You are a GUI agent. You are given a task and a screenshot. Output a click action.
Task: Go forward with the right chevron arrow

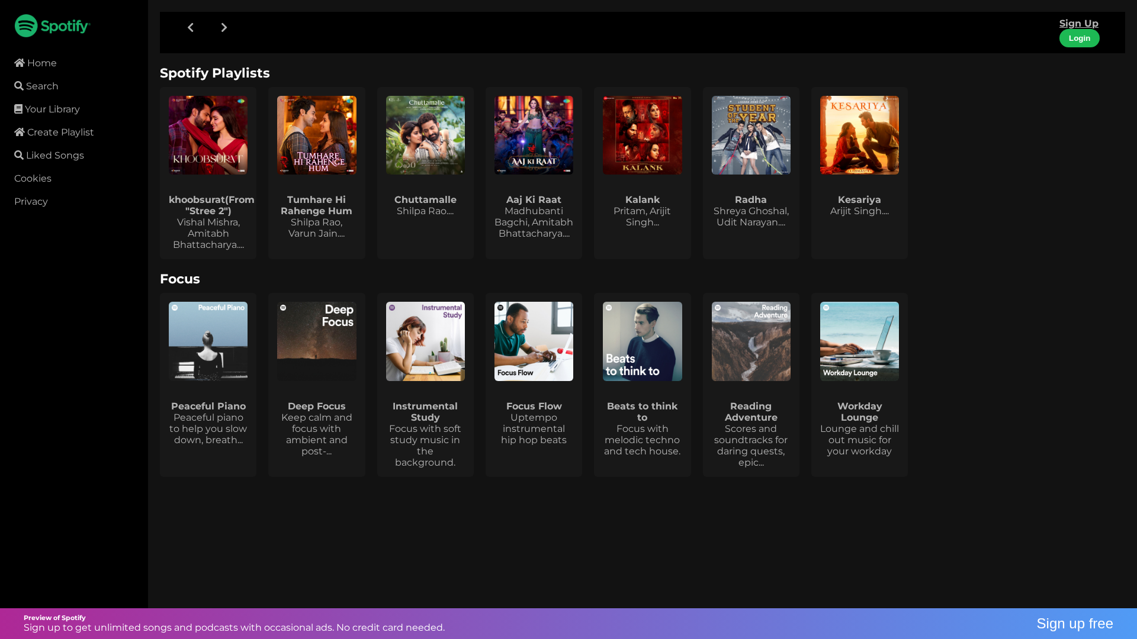[x=224, y=27]
